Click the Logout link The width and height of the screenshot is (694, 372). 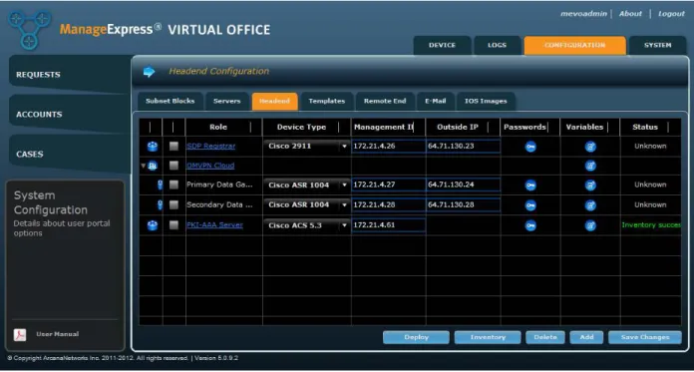tap(671, 14)
